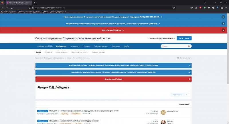This screenshot has height=124, width=229.
Task: Open the Активность nav item
Action: [75, 46]
